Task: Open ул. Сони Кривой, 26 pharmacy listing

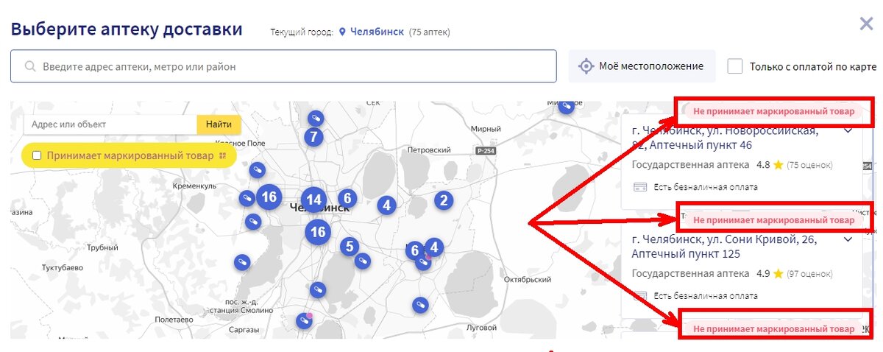Action: [x=724, y=247]
